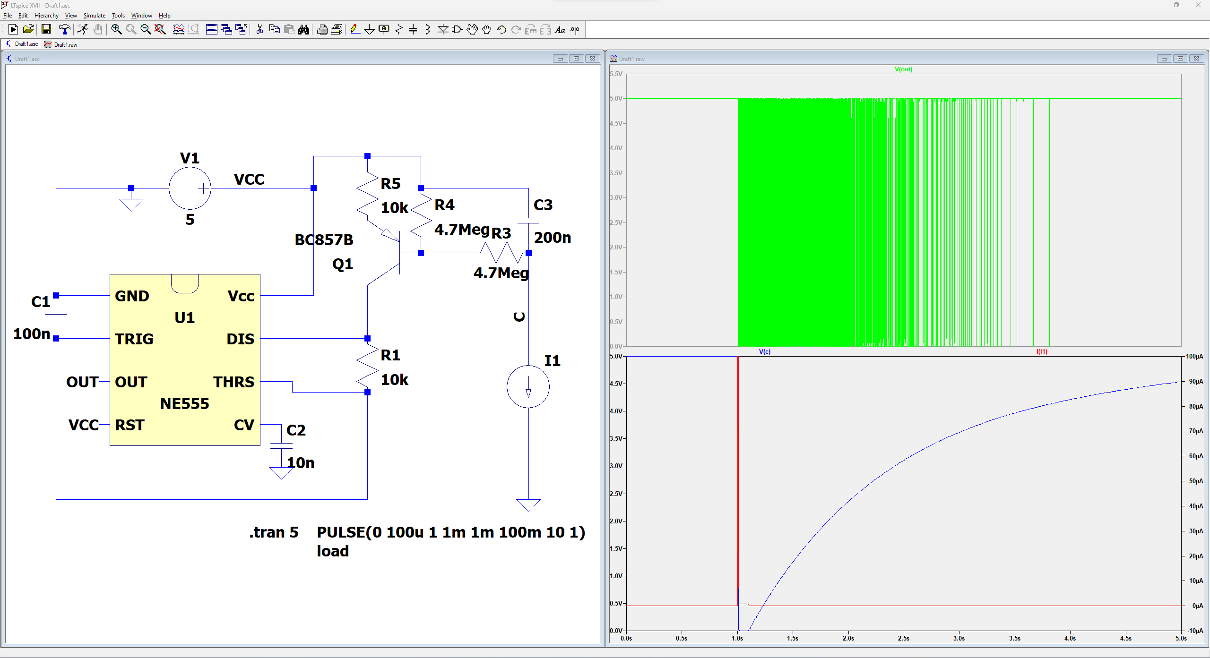1210x658 pixels.
Task: Click the Component AND-gate icon
Action: (457, 29)
